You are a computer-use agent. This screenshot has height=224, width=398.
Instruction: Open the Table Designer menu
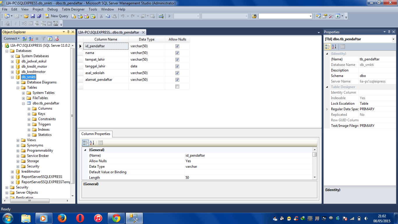coord(73,9)
